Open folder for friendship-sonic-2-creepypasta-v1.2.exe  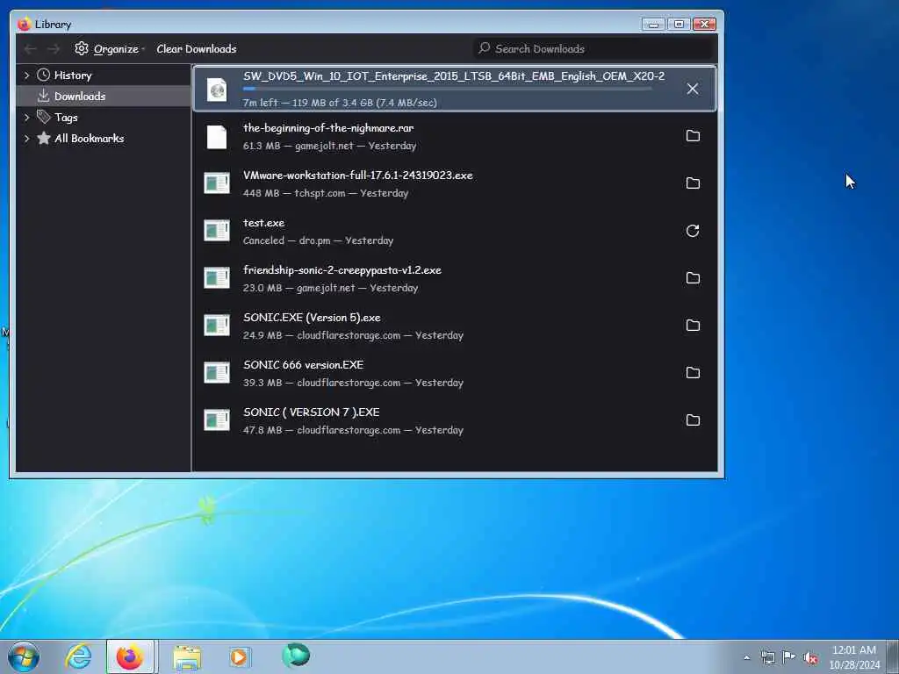coord(693,278)
